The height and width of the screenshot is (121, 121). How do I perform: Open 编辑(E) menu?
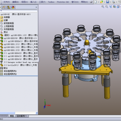(x=15, y=2)
